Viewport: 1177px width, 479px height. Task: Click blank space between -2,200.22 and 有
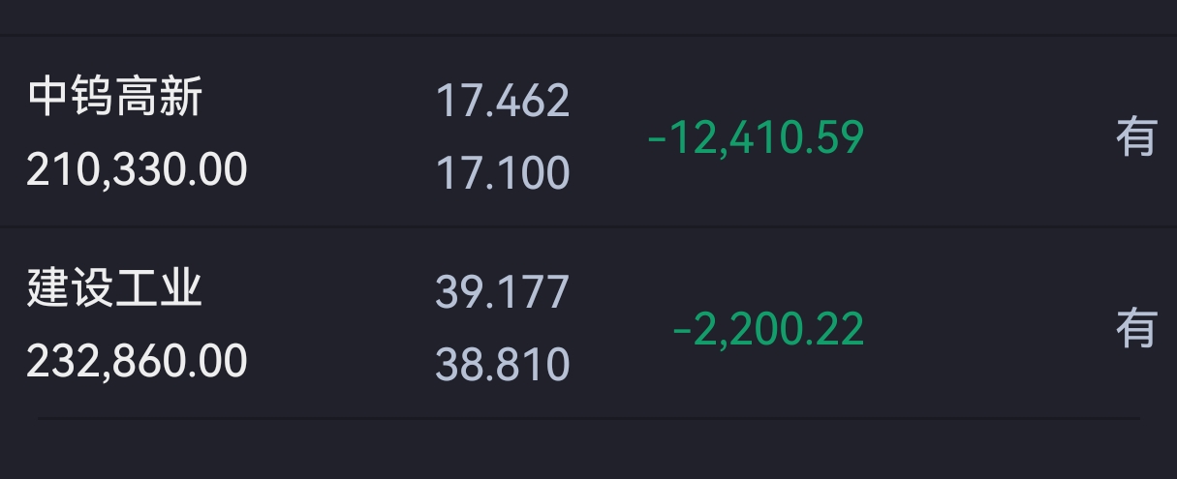(988, 329)
